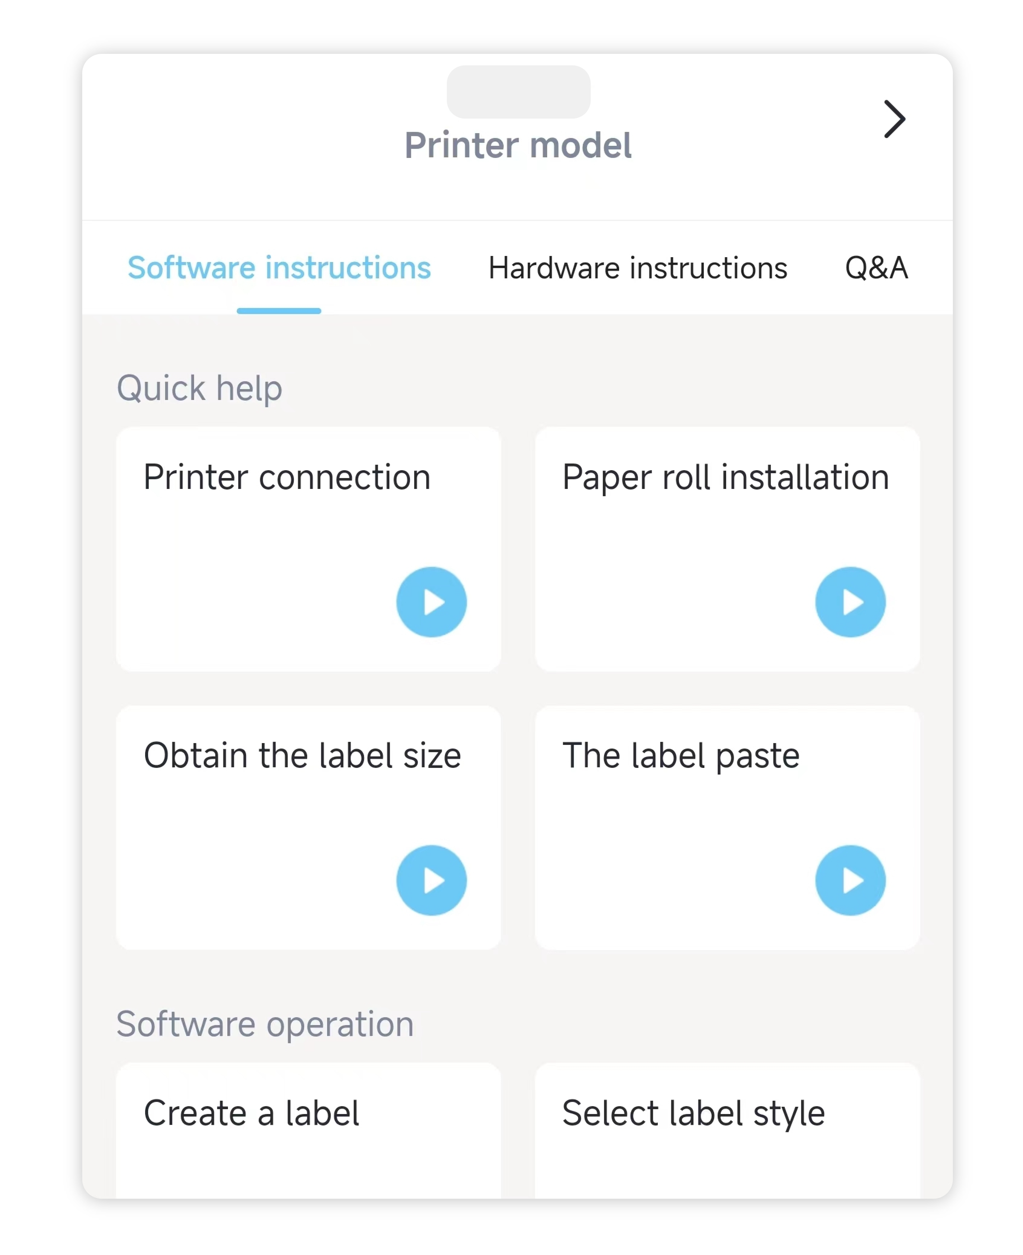This screenshot has height=1255, width=1023.
Task: Open The label paste card title
Action: (680, 755)
